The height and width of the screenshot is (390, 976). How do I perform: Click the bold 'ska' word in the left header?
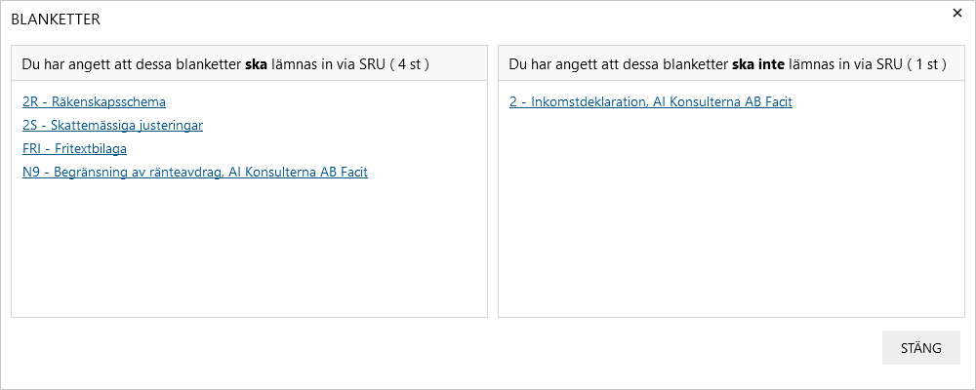[256, 63]
